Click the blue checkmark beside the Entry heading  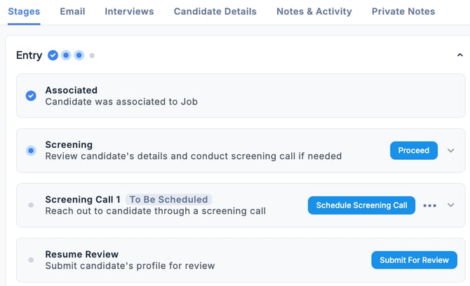[53, 55]
